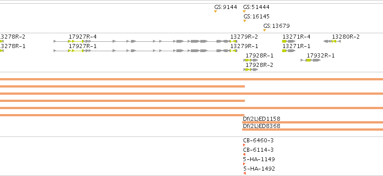
Task: Select the CB-6114-3 red arrow marker
Action: [244, 154]
